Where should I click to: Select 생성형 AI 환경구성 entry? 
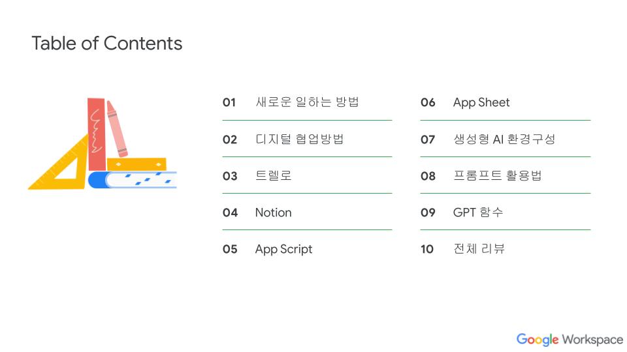pyautogui.click(x=504, y=139)
